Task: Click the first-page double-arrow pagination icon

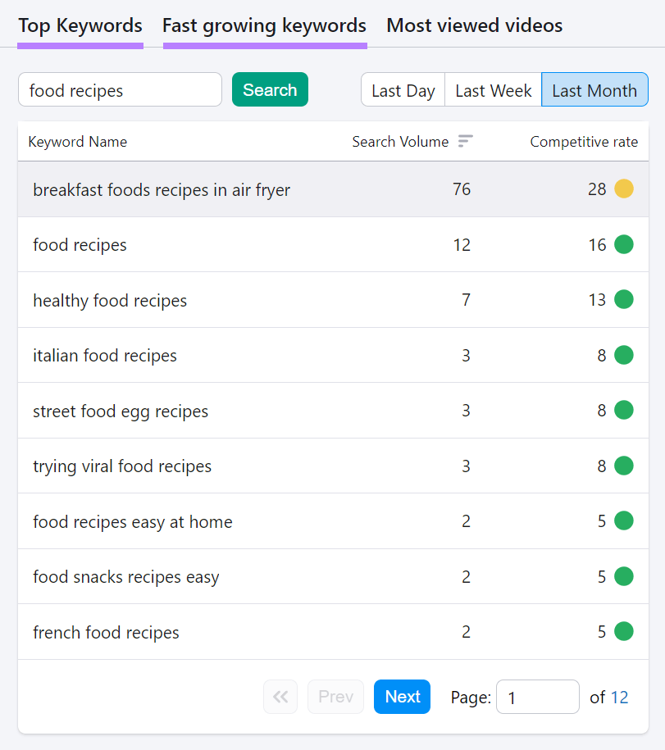Action: tap(280, 697)
